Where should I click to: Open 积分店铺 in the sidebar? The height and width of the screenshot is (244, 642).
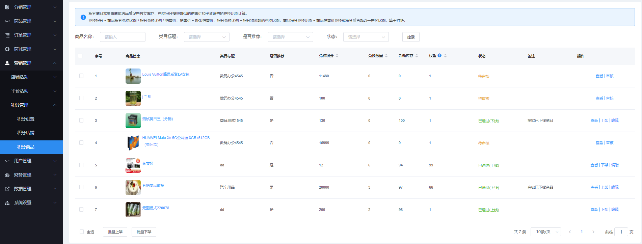coord(26,133)
